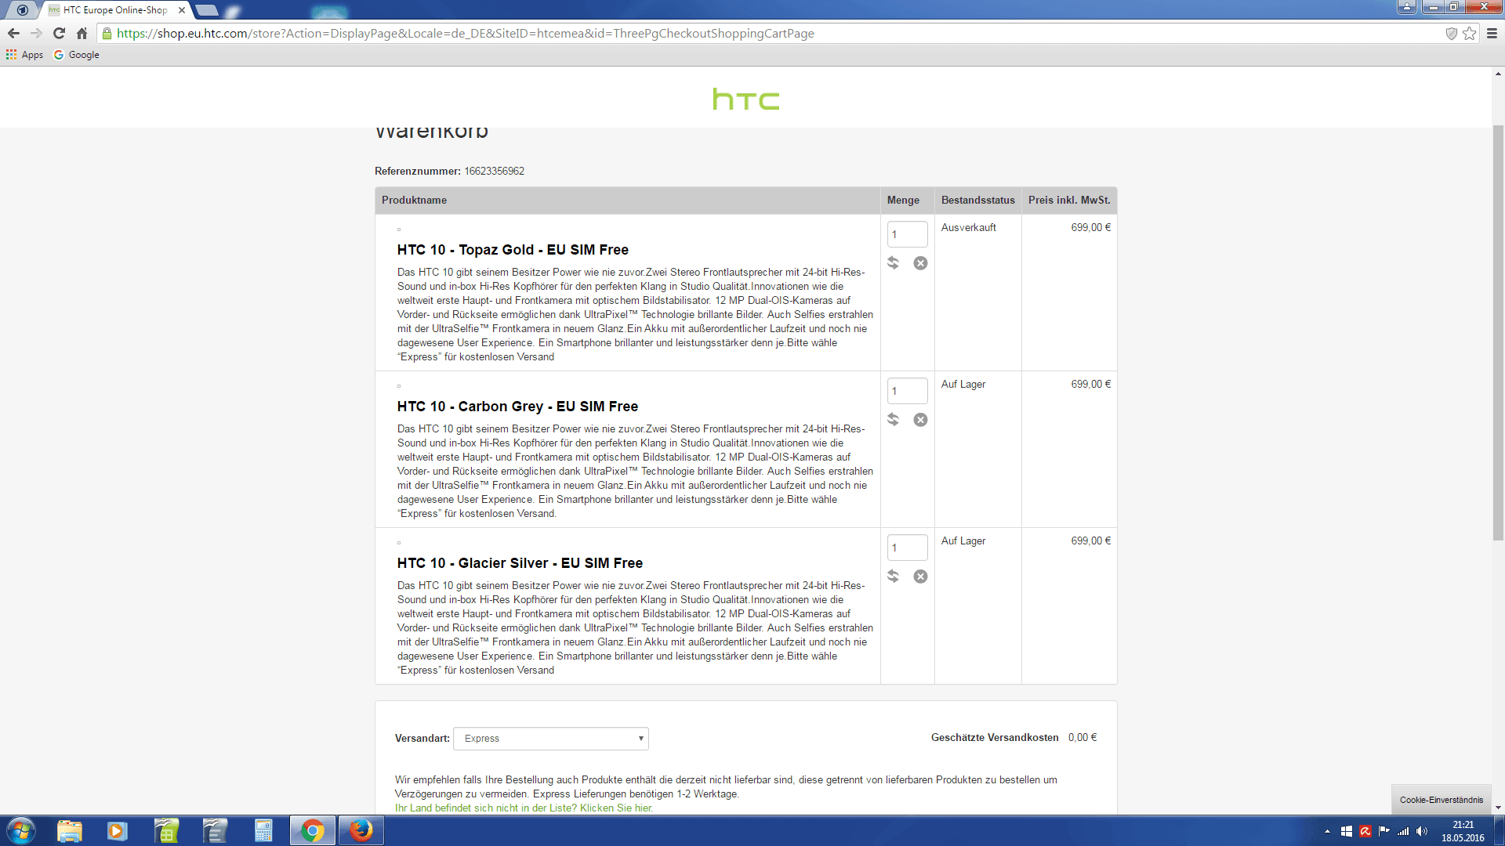
Task: Click the browser forward arrow
Action: tap(36, 33)
